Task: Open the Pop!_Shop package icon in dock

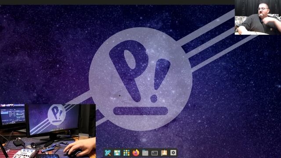Action: 164,153
